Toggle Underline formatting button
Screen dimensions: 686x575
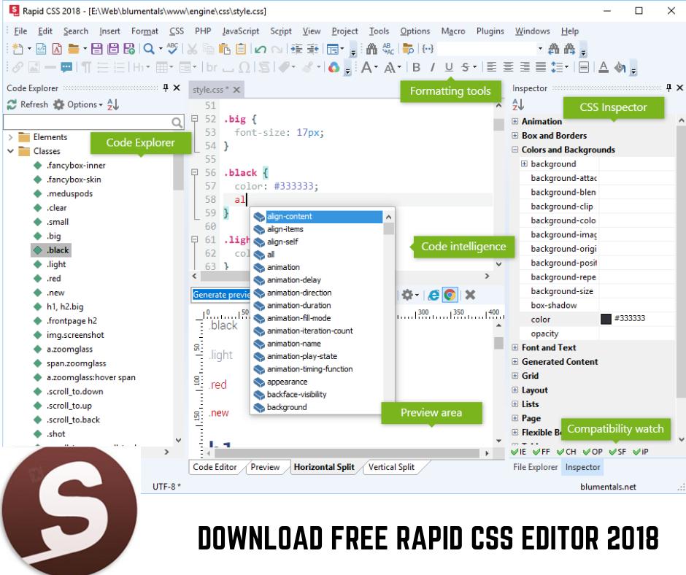point(449,67)
